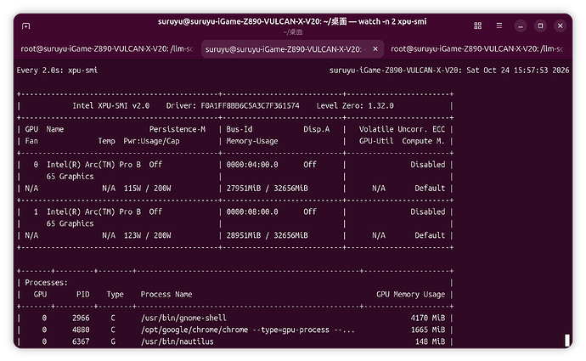Open a new terminal tab

[x=25, y=25]
